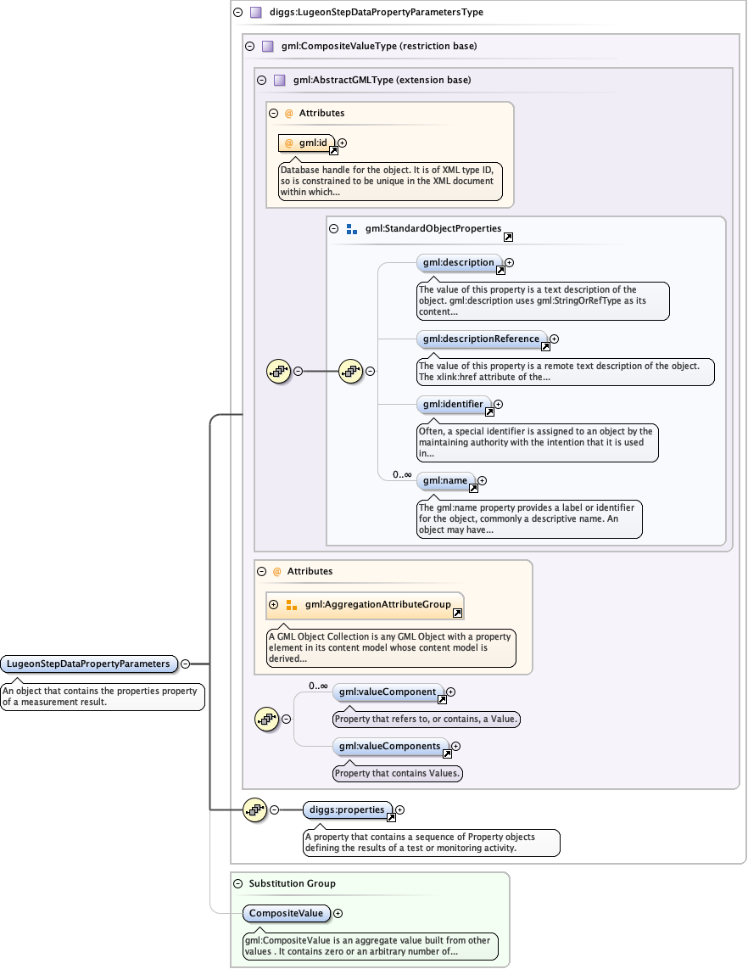748x969 pixels.
Task: Select the gml:name element
Action: (x=445, y=480)
